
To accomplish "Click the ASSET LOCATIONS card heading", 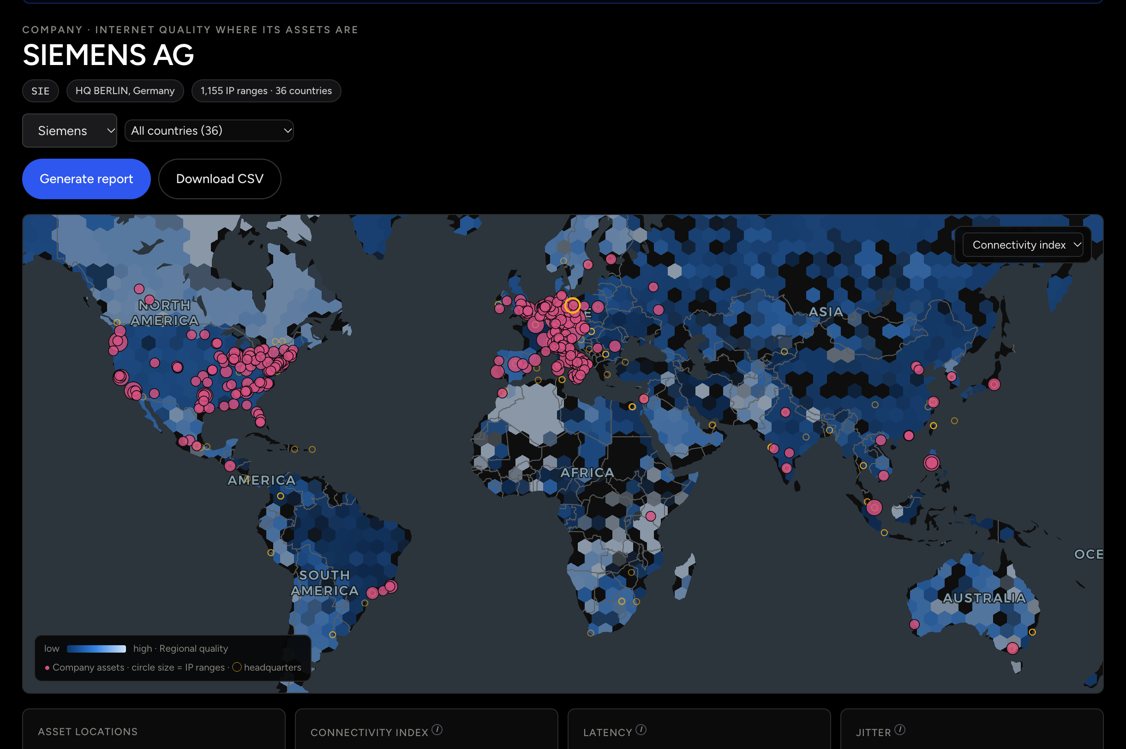I will (x=88, y=731).
